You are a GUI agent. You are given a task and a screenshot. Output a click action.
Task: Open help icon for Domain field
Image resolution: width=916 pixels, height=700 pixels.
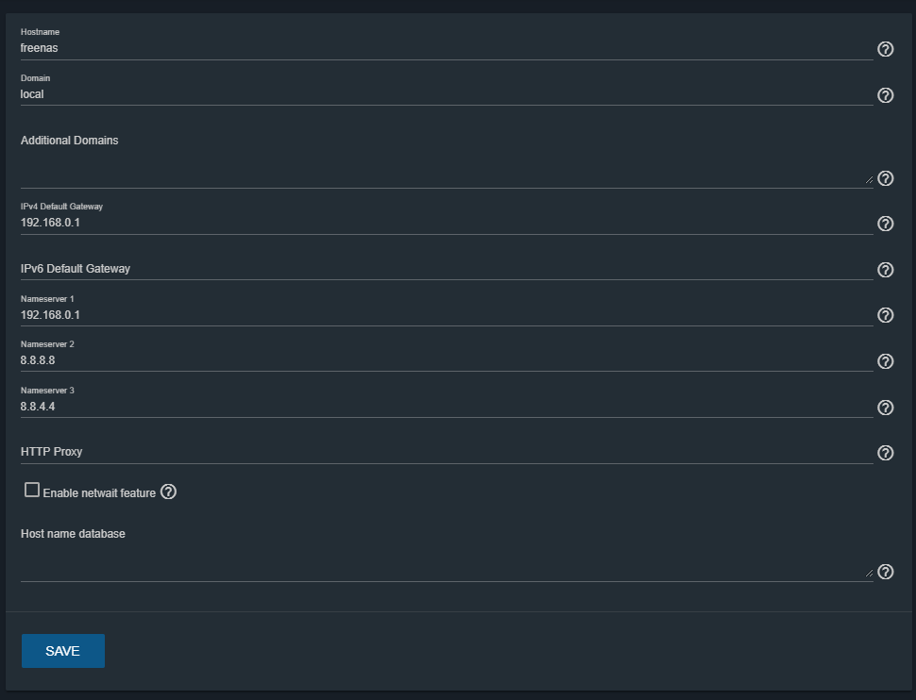pyautogui.click(x=885, y=95)
